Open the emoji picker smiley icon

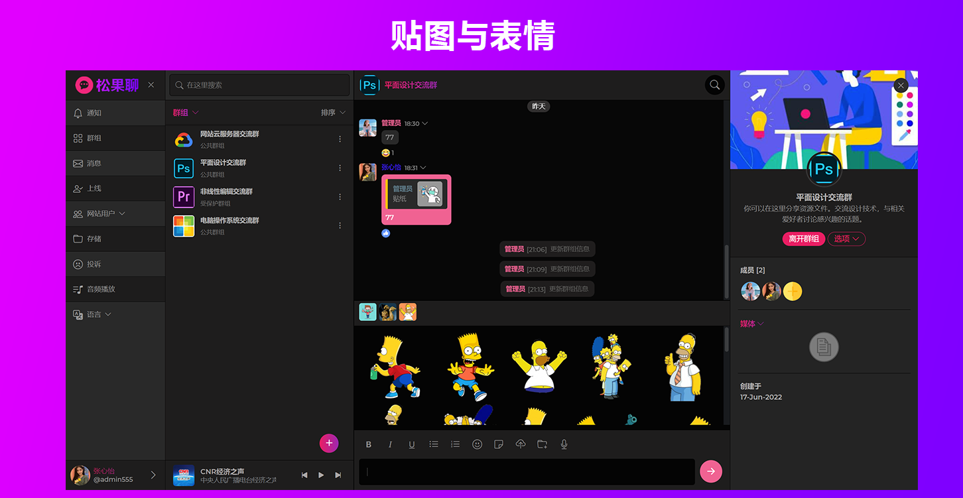(x=477, y=444)
